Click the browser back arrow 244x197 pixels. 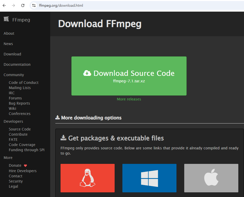pos(4,5)
